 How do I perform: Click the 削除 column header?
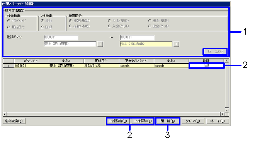tap(206, 61)
